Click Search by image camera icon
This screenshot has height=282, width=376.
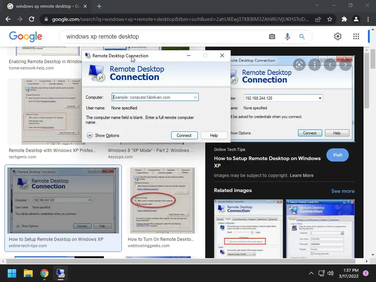click(x=272, y=36)
